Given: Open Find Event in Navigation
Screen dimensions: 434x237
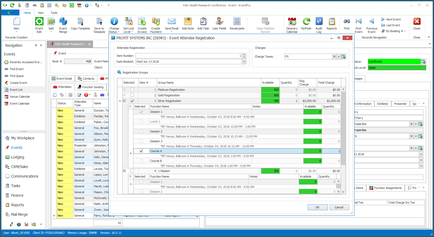Looking at the screenshot, I should click(16, 69).
